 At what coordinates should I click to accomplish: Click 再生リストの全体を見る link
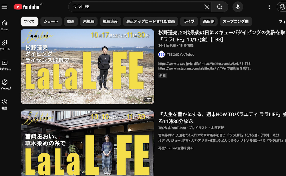176,148
